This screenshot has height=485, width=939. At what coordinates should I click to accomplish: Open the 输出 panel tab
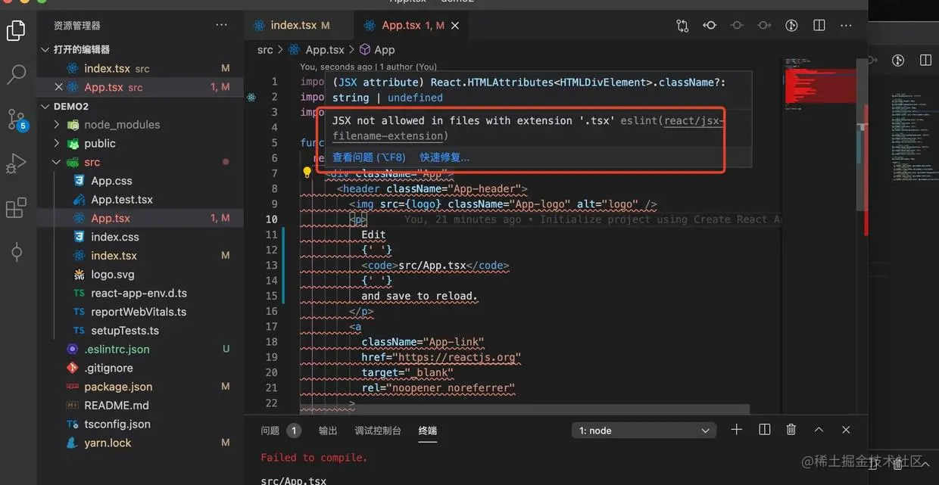(328, 431)
